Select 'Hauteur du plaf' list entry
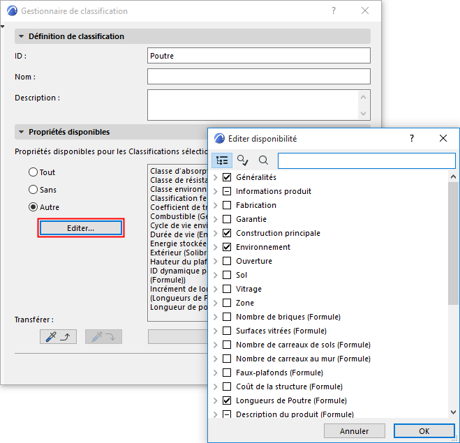The height and width of the screenshot is (443, 460). click(179, 262)
